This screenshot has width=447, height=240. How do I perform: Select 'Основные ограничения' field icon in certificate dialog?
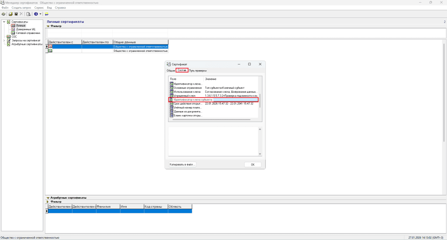(171, 88)
